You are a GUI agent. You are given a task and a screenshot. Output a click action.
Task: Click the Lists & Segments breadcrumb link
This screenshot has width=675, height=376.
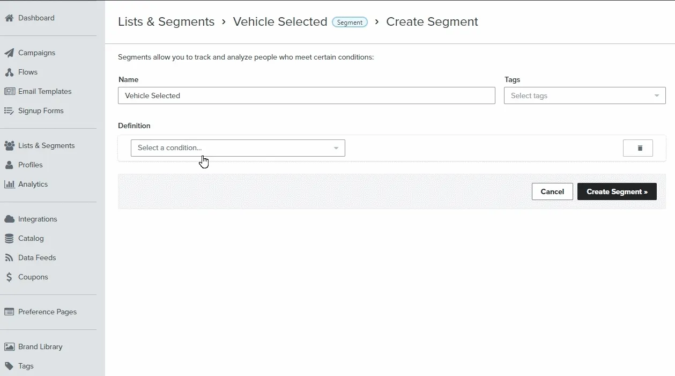click(166, 22)
